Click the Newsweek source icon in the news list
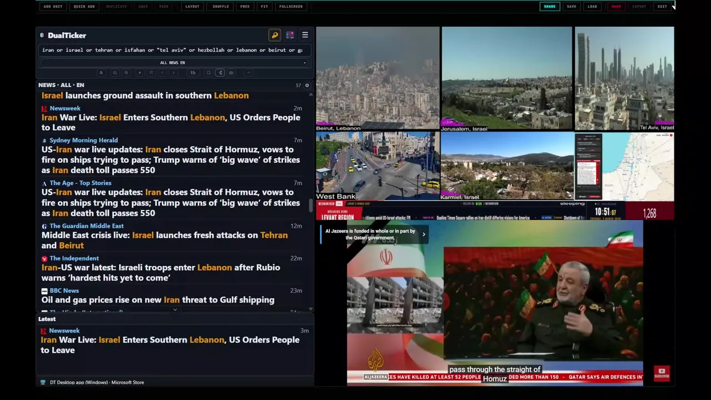711x400 pixels. pos(44,109)
